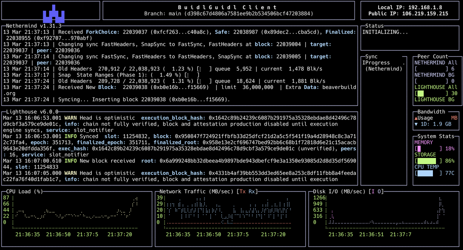Click the 'Old Headers 289,728' log line
Image resolution: width=463 pixels, height=250 pixels.
(x=164, y=81)
